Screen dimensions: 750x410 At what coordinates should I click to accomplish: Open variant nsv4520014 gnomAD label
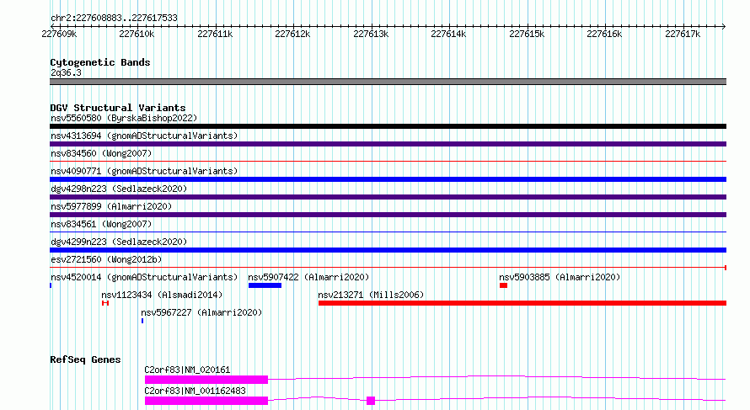144,277
